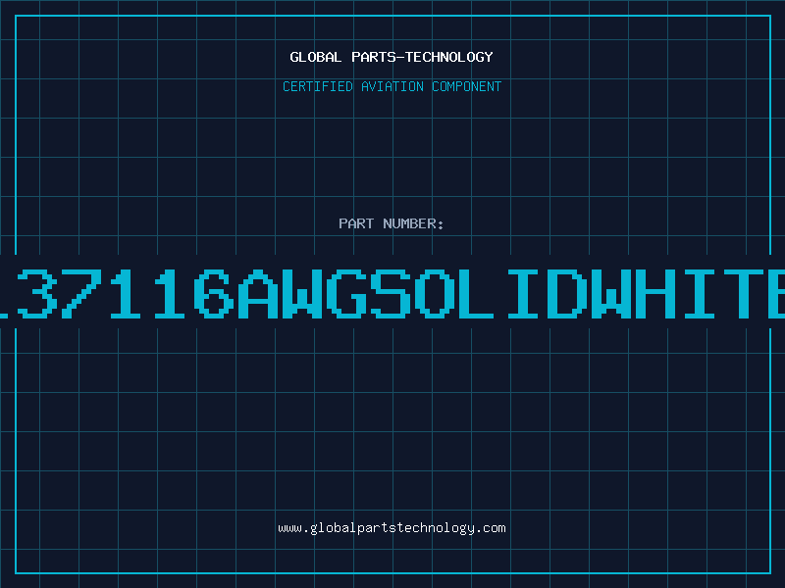Click the PART NUMBER: label
Viewport: 785px width, 588px height.
(392, 223)
